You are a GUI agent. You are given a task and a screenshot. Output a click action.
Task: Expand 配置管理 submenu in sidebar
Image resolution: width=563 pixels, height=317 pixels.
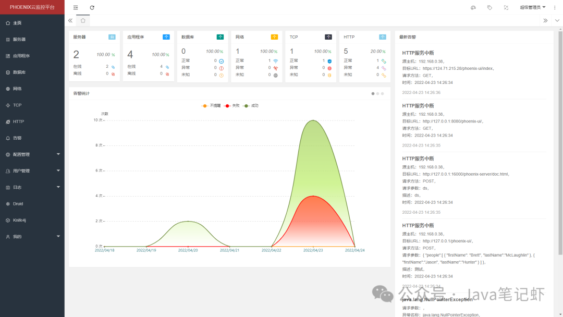[32, 154]
